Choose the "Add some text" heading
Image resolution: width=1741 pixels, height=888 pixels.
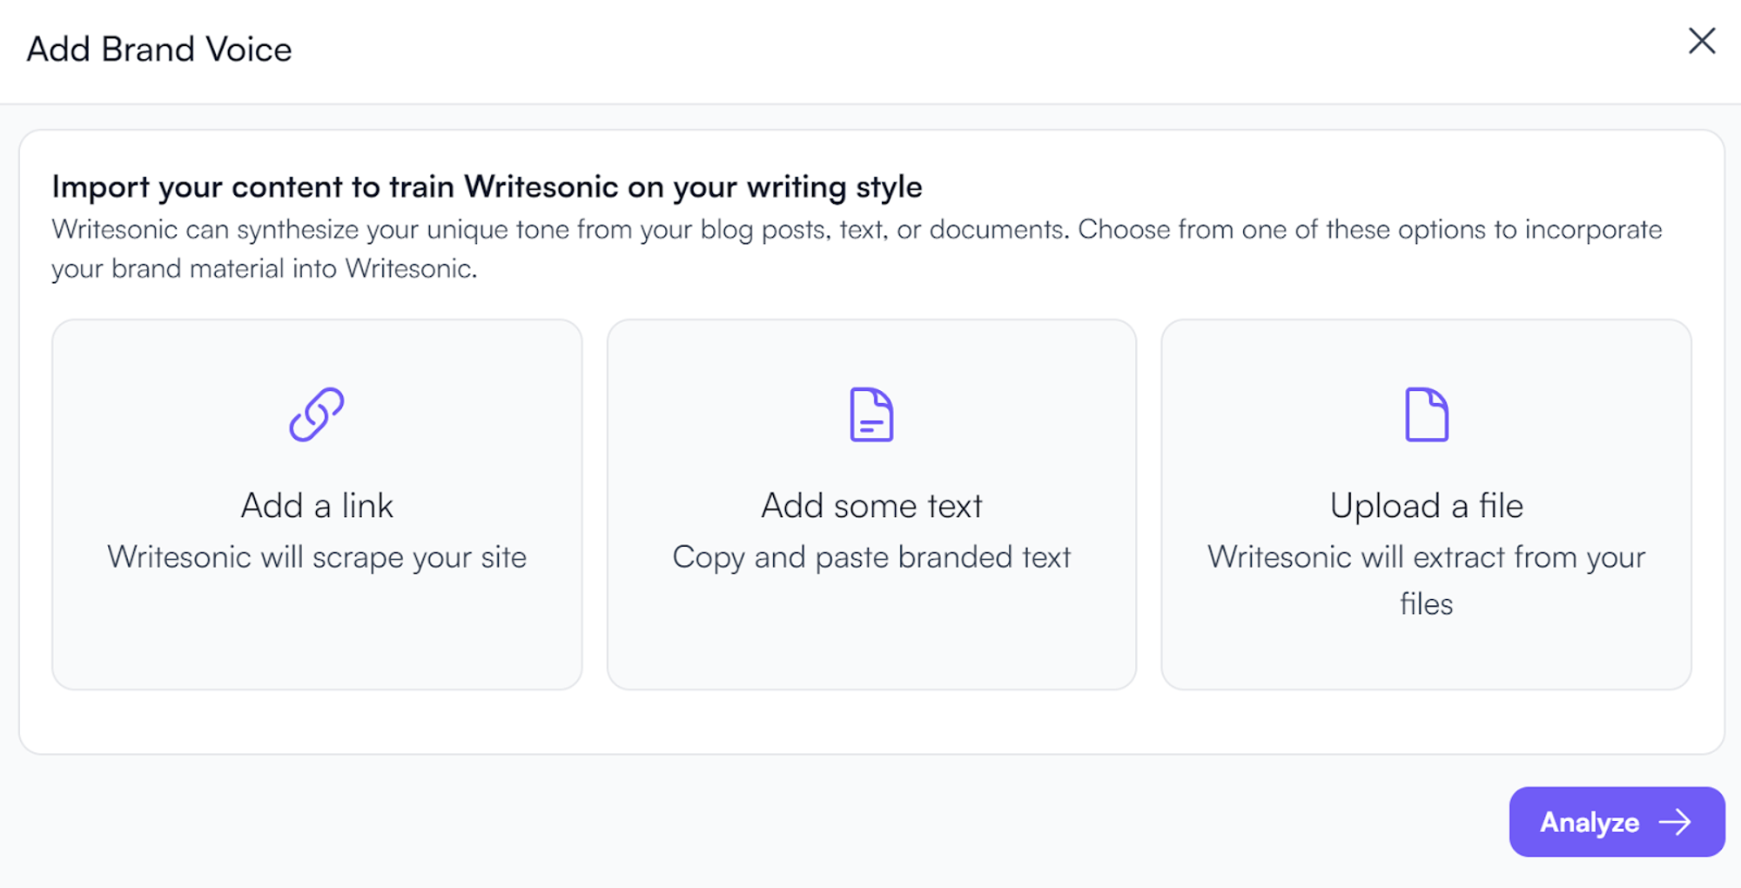coord(871,506)
